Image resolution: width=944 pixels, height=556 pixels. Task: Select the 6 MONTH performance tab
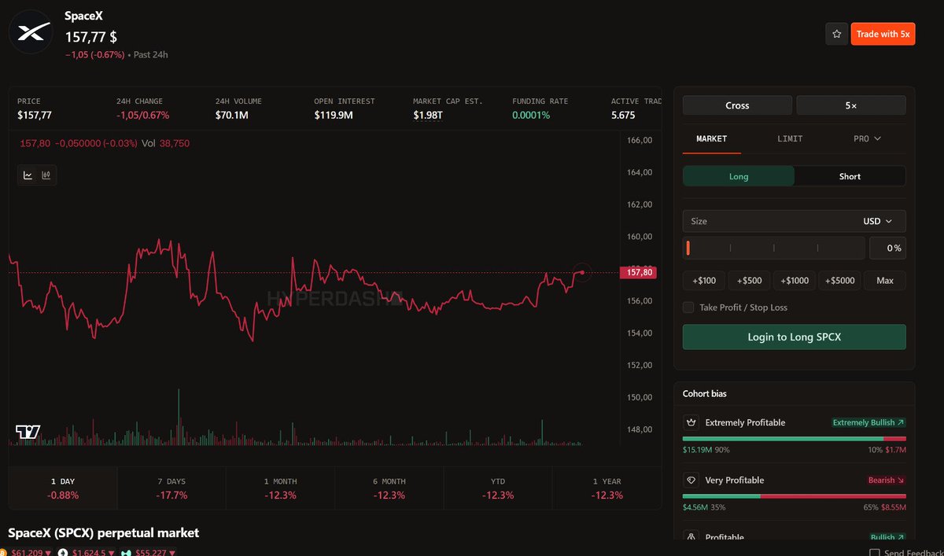pos(389,488)
